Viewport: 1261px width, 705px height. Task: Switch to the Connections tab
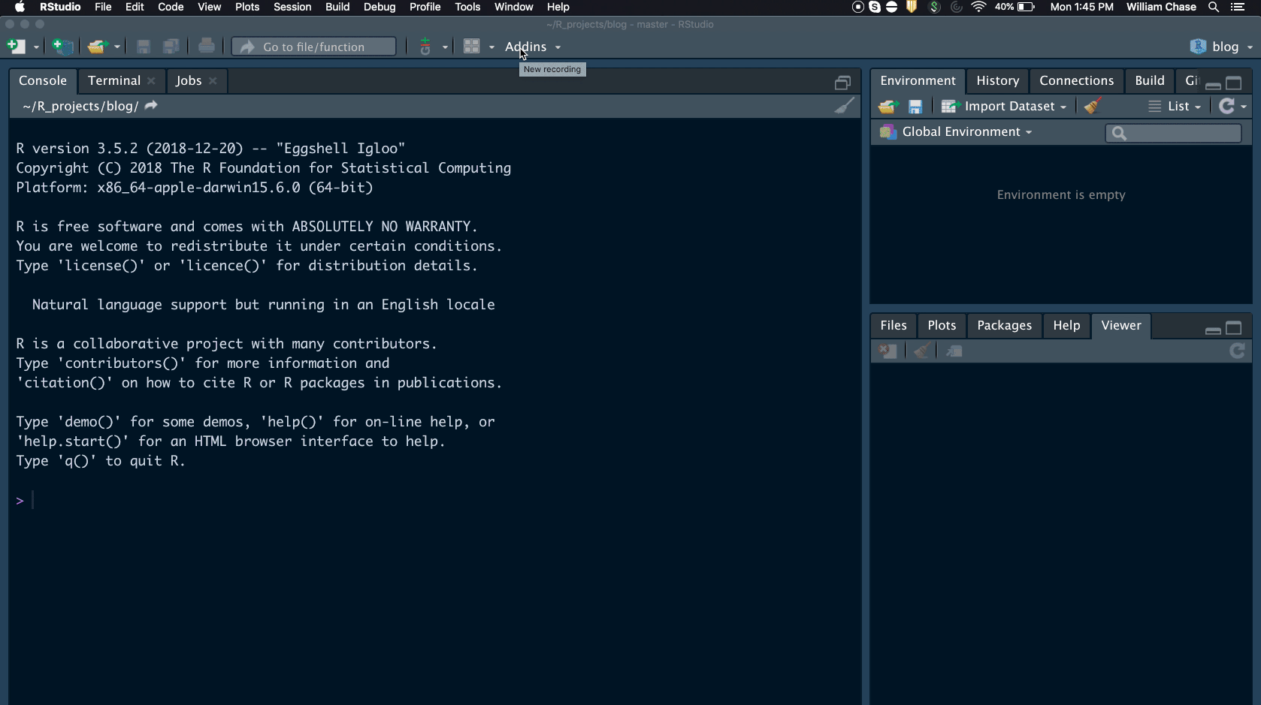pyautogui.click(x=1076, y=80)
